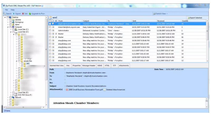Sort emails by the Subject column header
This screenshot has width=211, height=116.
tap(86, 20)
